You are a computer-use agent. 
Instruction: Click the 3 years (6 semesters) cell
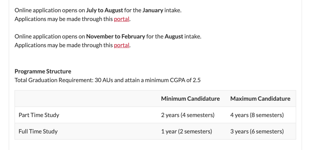click(x=257, y=131)
